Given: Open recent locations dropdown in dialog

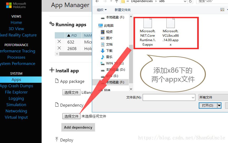Looking at the screenshot, I should (111, 1).
